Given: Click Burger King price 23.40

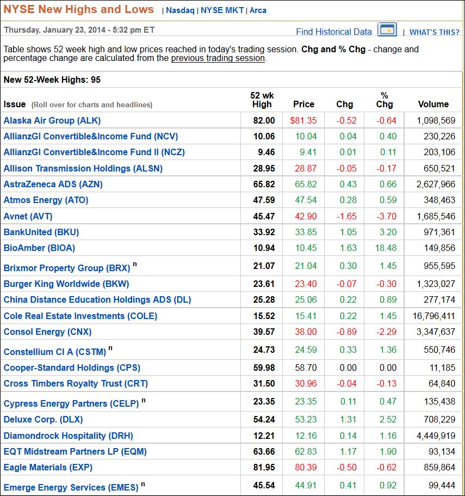Looking at the screenshot, I should coord(306,284).
